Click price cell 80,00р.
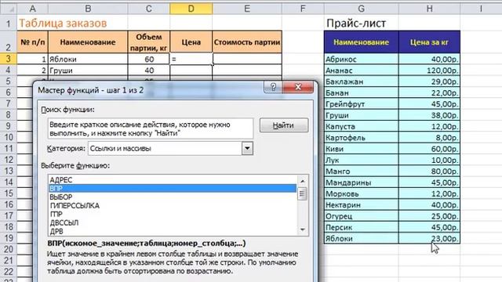Image resolution: width=502 pixels, height=282 pixels. [429, 171]
